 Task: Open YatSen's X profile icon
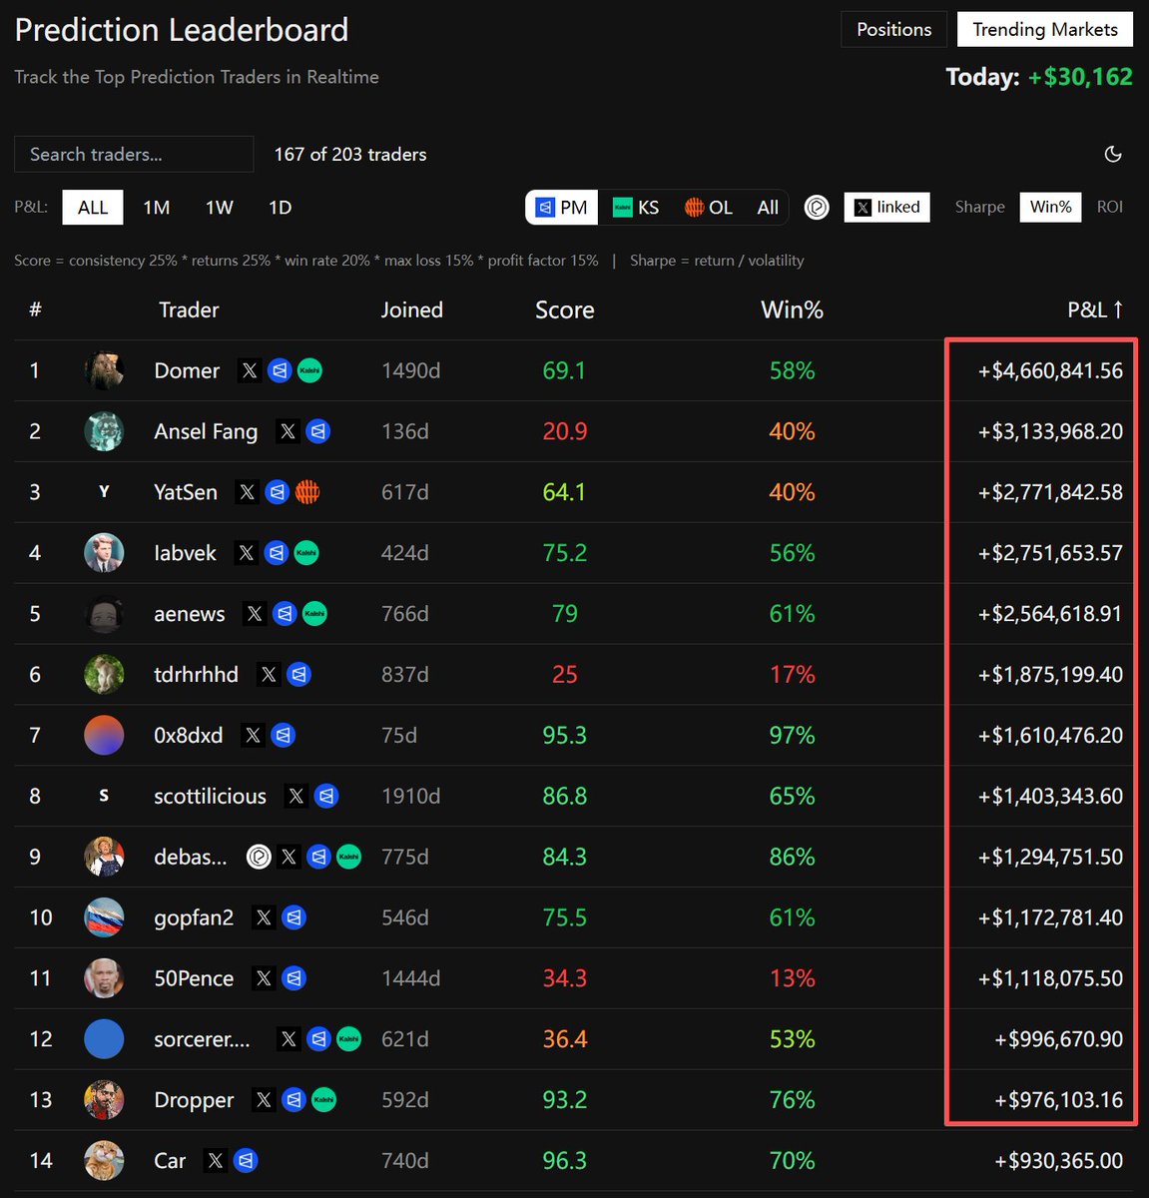(248, 492)
